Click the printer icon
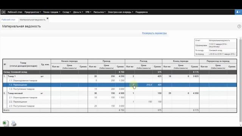The image size is (242, 136). (x=14, y=124)
